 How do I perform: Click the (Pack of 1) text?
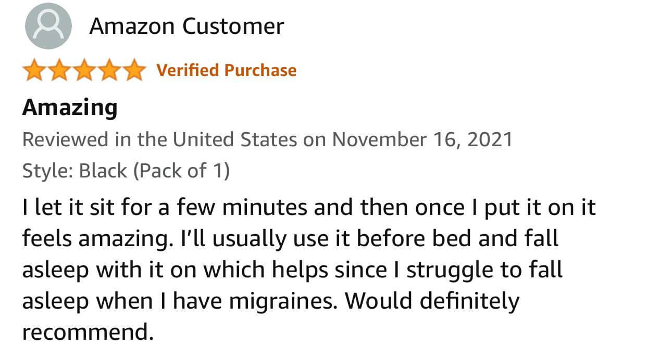tap(182, 171)
